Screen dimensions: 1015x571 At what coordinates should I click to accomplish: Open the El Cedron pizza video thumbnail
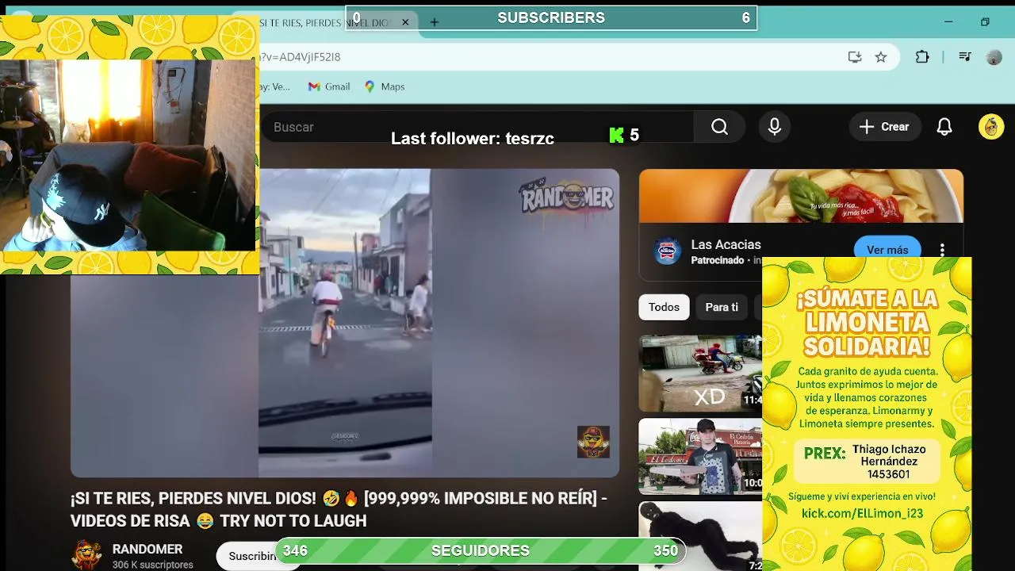click(701, 457)
